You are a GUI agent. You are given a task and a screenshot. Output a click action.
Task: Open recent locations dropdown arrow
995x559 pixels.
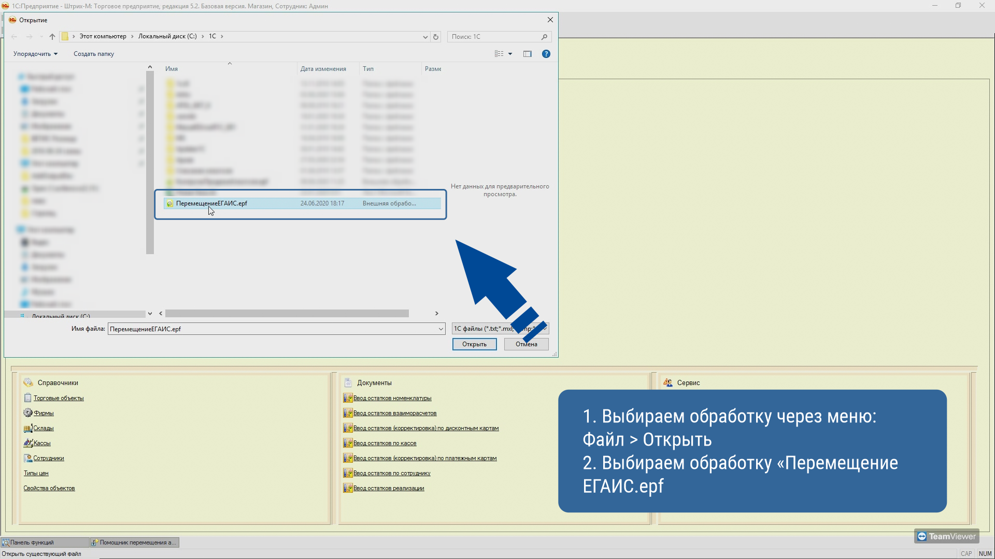pos(41,36)
